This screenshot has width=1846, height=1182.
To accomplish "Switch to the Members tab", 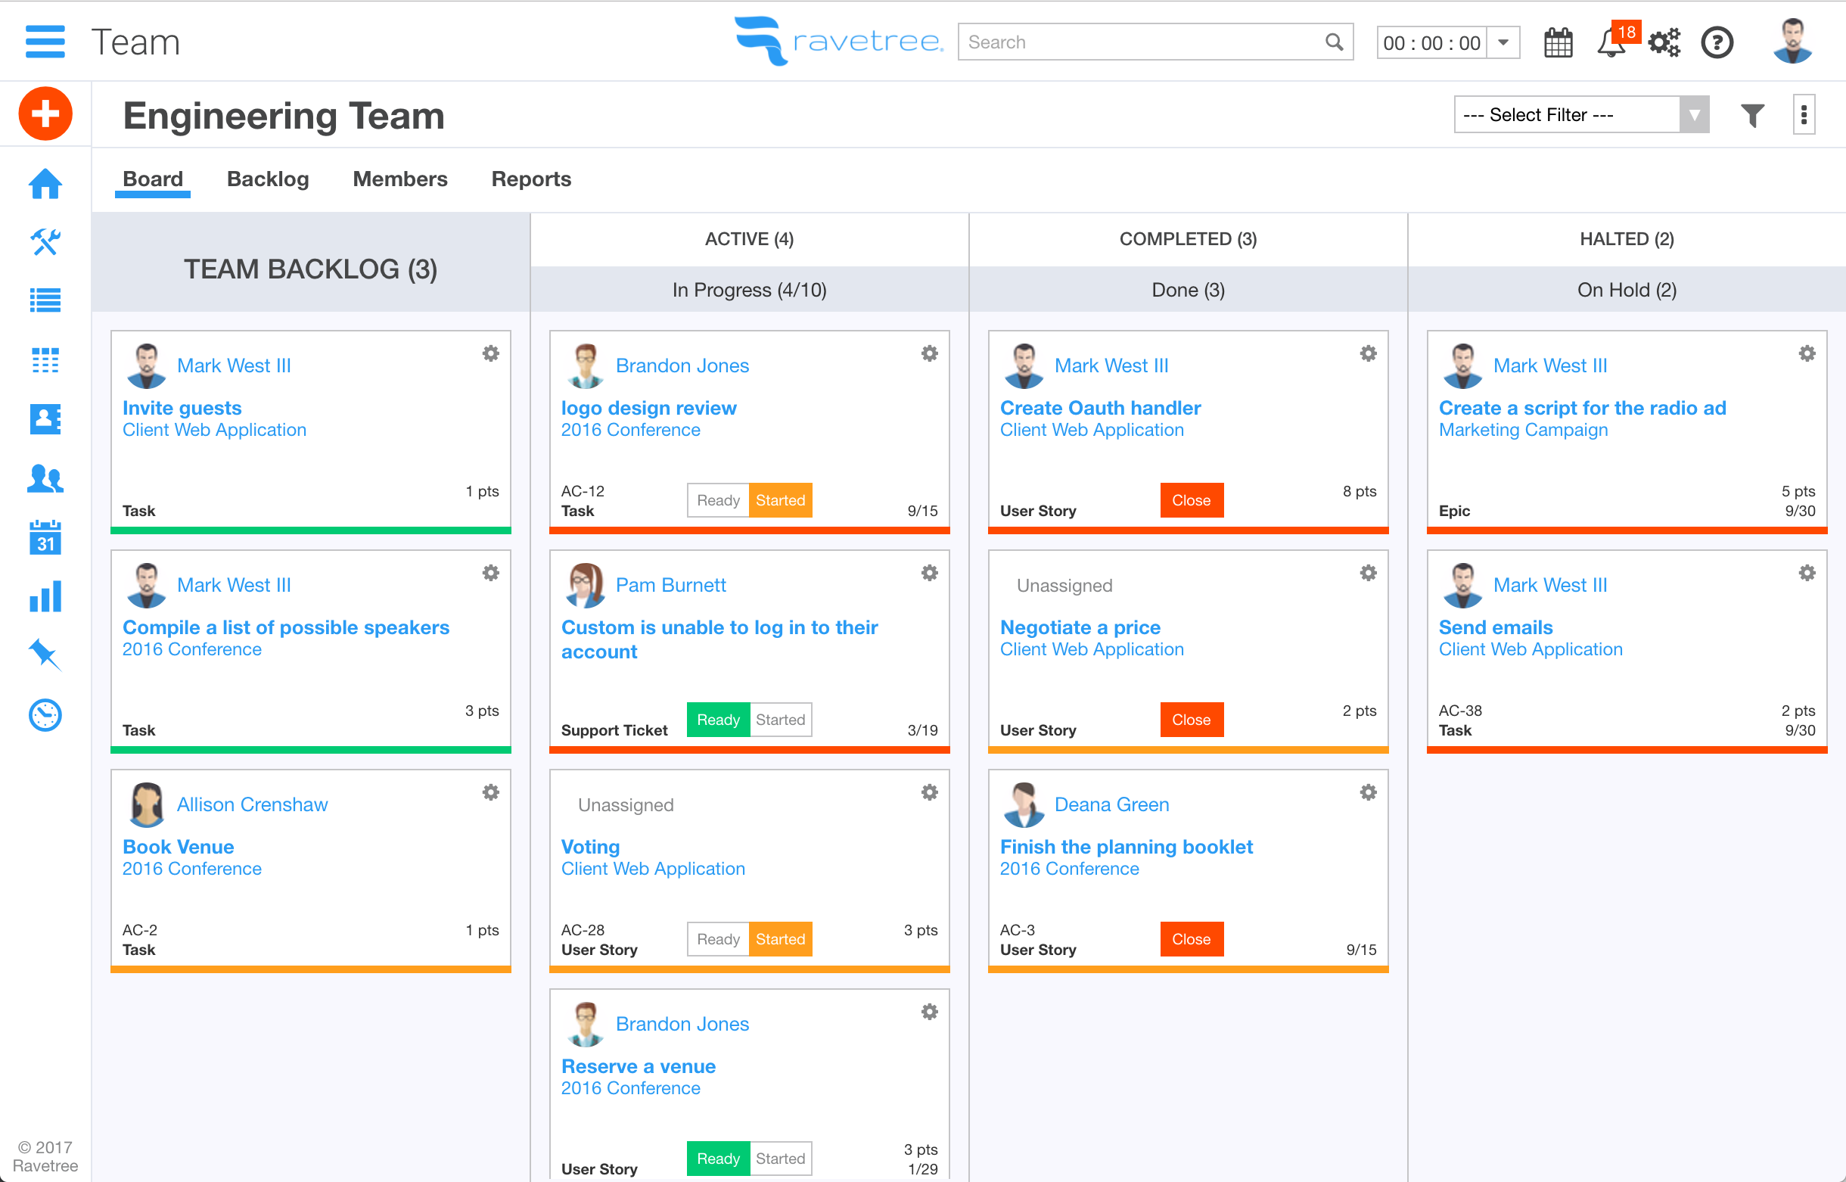I will point(399,179).
